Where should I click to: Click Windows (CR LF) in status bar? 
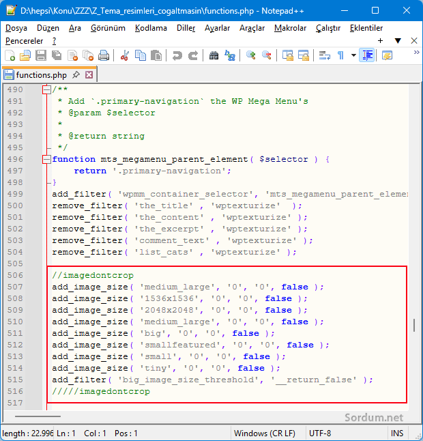tap(265, 433)
